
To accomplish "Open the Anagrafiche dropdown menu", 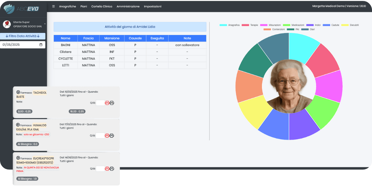I will tap(67, 7).
